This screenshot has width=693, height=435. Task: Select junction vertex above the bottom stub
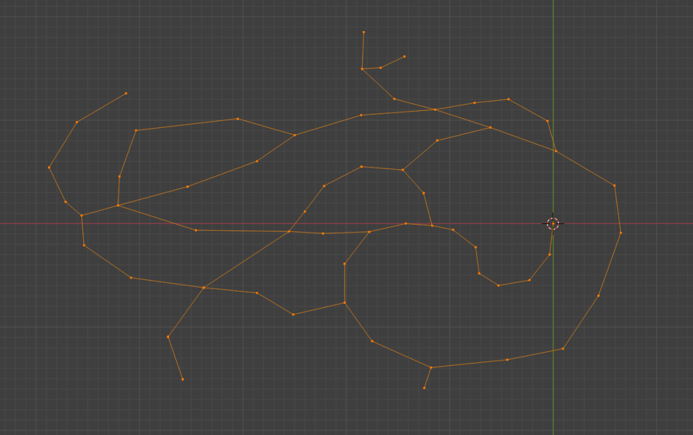point(431,367)
